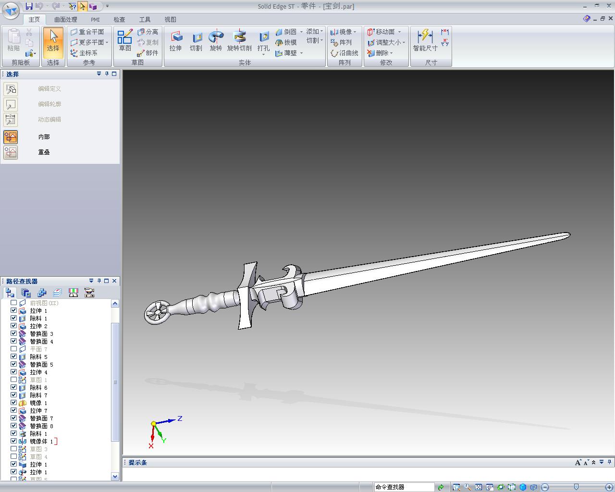Activate the 打孔 hole tool
This screenshot has width=615, height=492.
[x=263, y=43]
